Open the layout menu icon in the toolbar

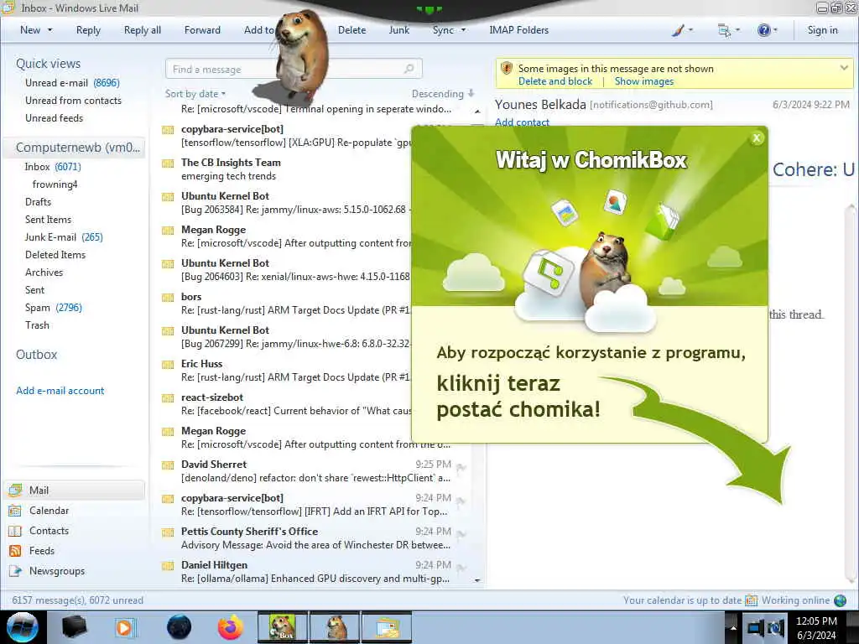click(x=724, y=30)
